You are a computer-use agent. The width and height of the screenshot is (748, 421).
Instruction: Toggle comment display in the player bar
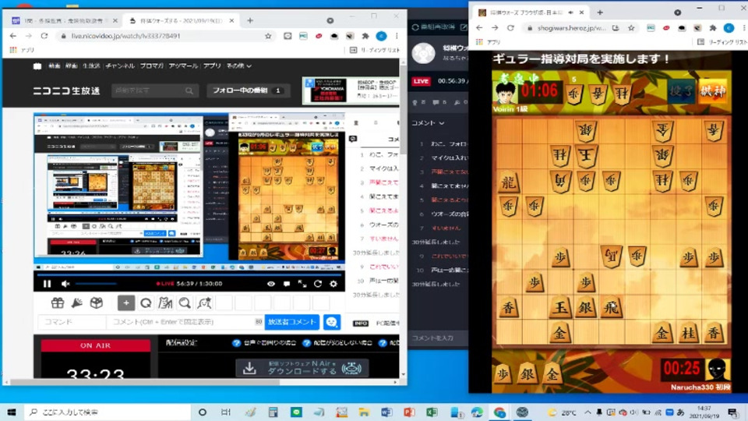coord(287,284)
